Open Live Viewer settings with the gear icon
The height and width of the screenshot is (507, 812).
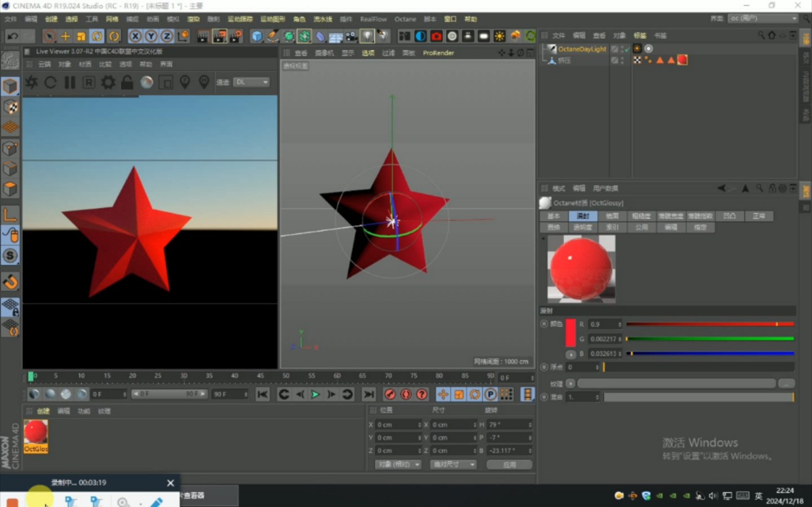pos(108,82)
